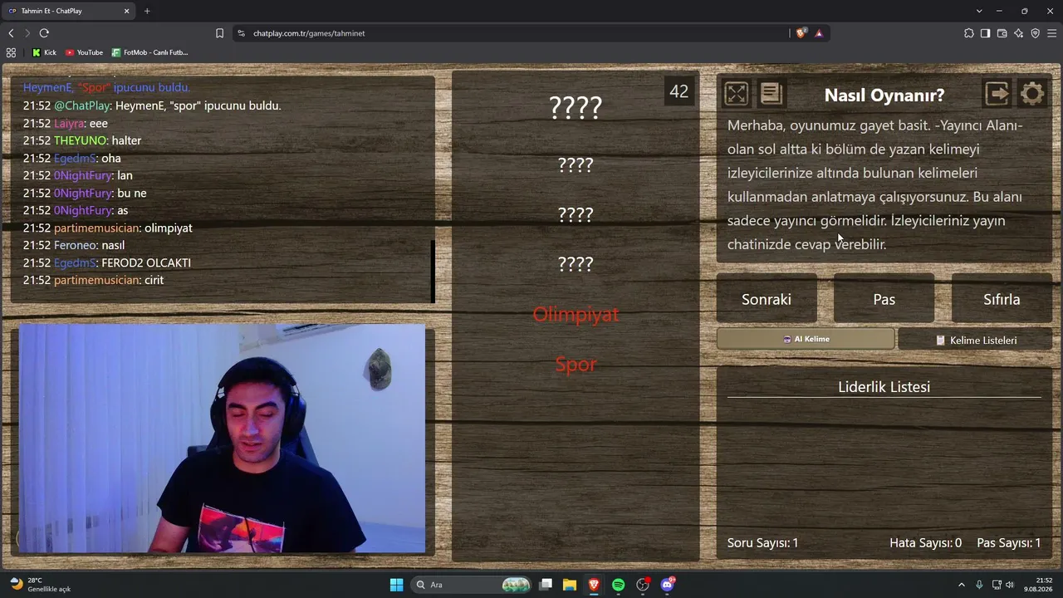This screenshot has width=1063, height=598.
Task: Click the Windows taskbar search box
Action: (472, 585)
